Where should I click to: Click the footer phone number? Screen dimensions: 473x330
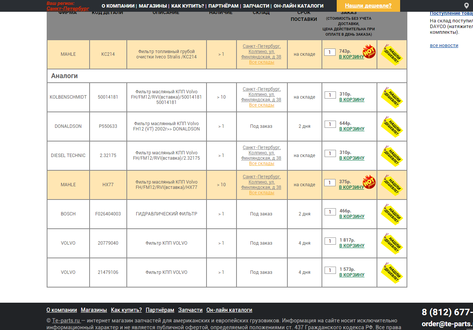coord(447,312)
